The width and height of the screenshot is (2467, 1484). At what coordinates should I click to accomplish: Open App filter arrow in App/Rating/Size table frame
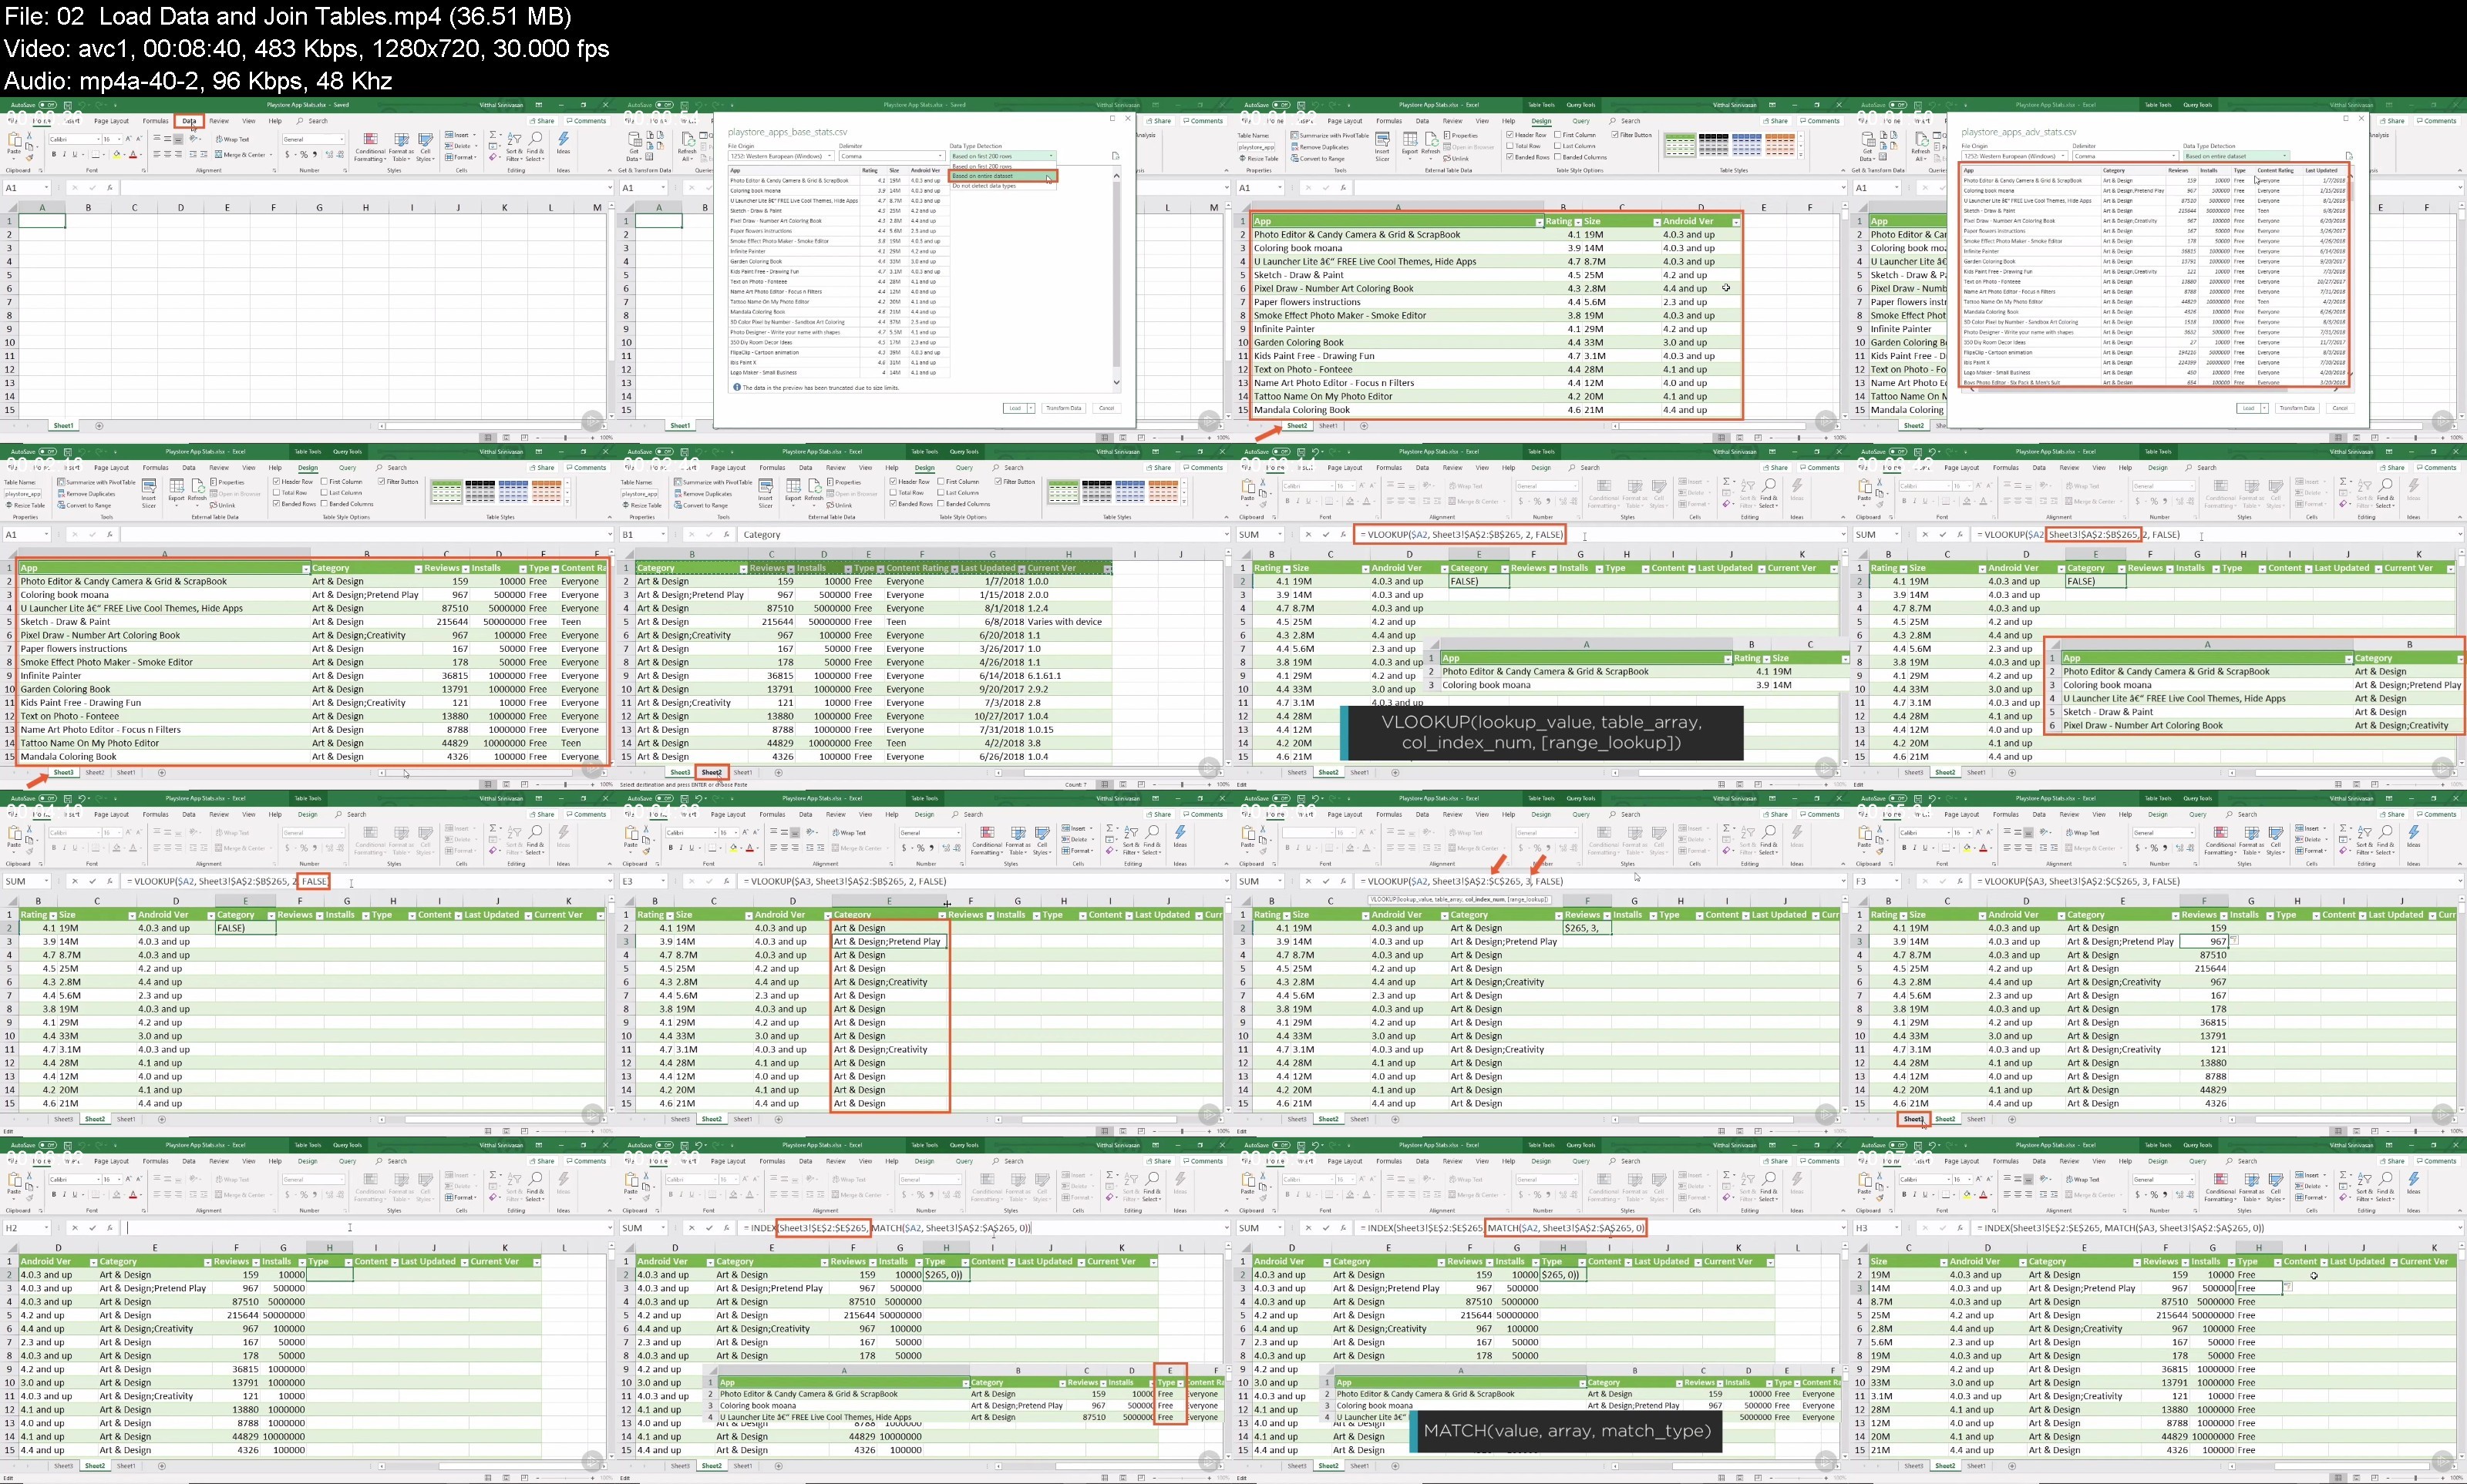tap(1539, 222)
